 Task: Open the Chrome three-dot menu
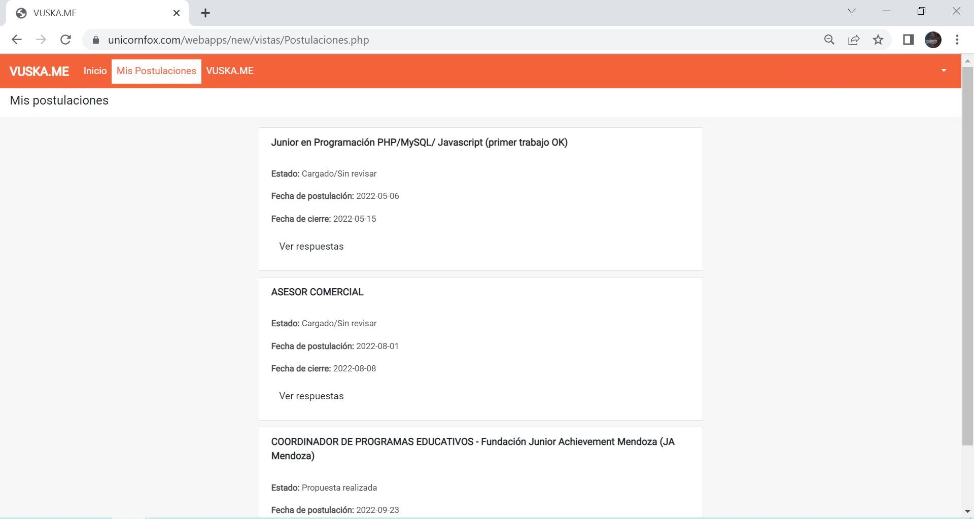957,40
